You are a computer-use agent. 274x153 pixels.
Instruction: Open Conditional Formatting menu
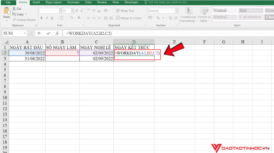[x=188, y=15]
